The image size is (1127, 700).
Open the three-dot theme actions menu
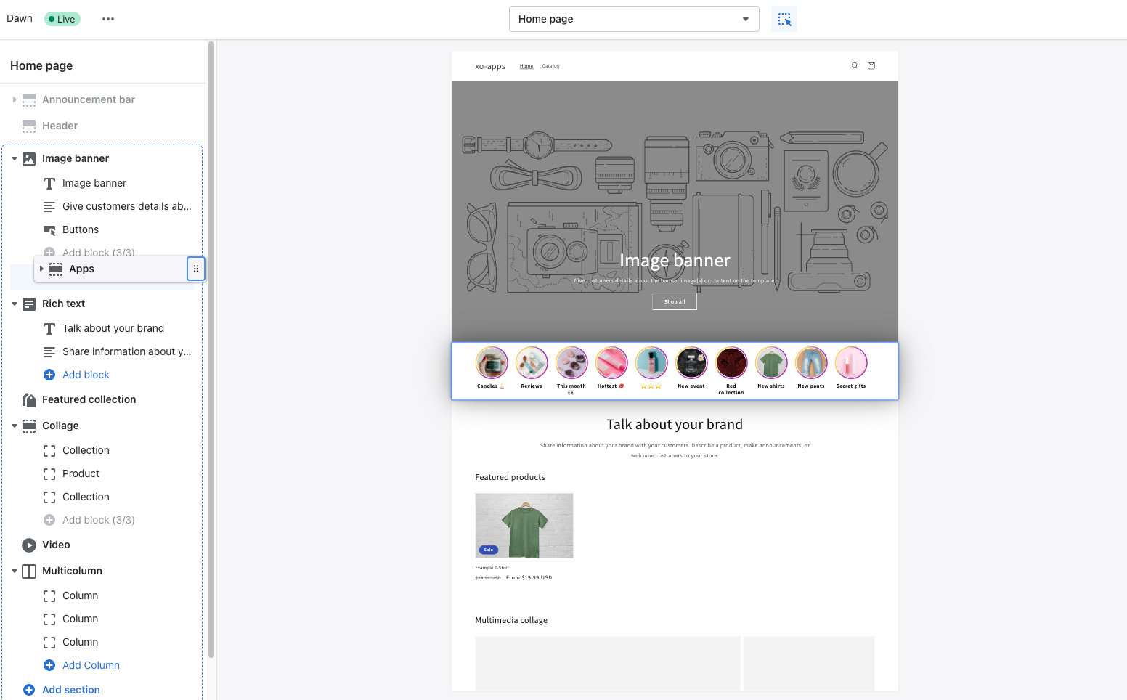pyautogui.click(x=108, y=19)
